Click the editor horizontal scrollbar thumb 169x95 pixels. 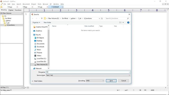[x=28, y=88]
